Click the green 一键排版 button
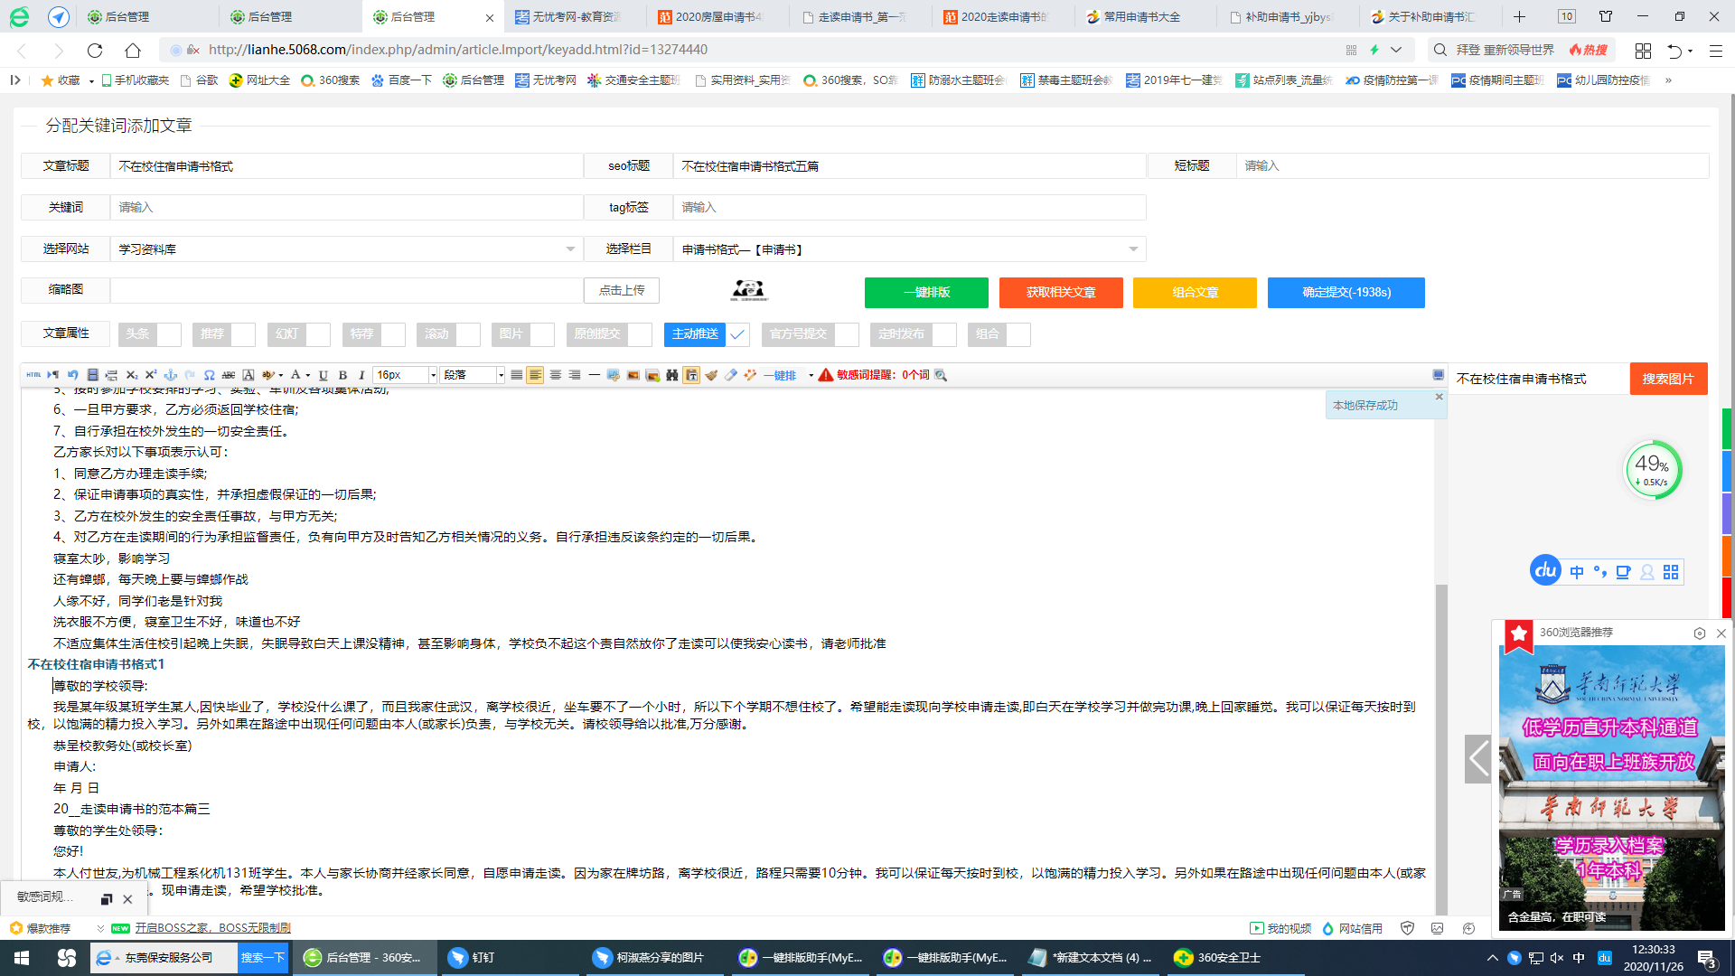The width and height of the screenshot is (1735, 976). [x=925, y=292]
